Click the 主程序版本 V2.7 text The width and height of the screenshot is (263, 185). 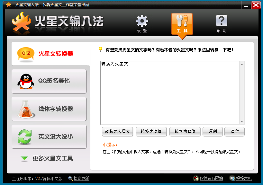[x=37, y=179]
